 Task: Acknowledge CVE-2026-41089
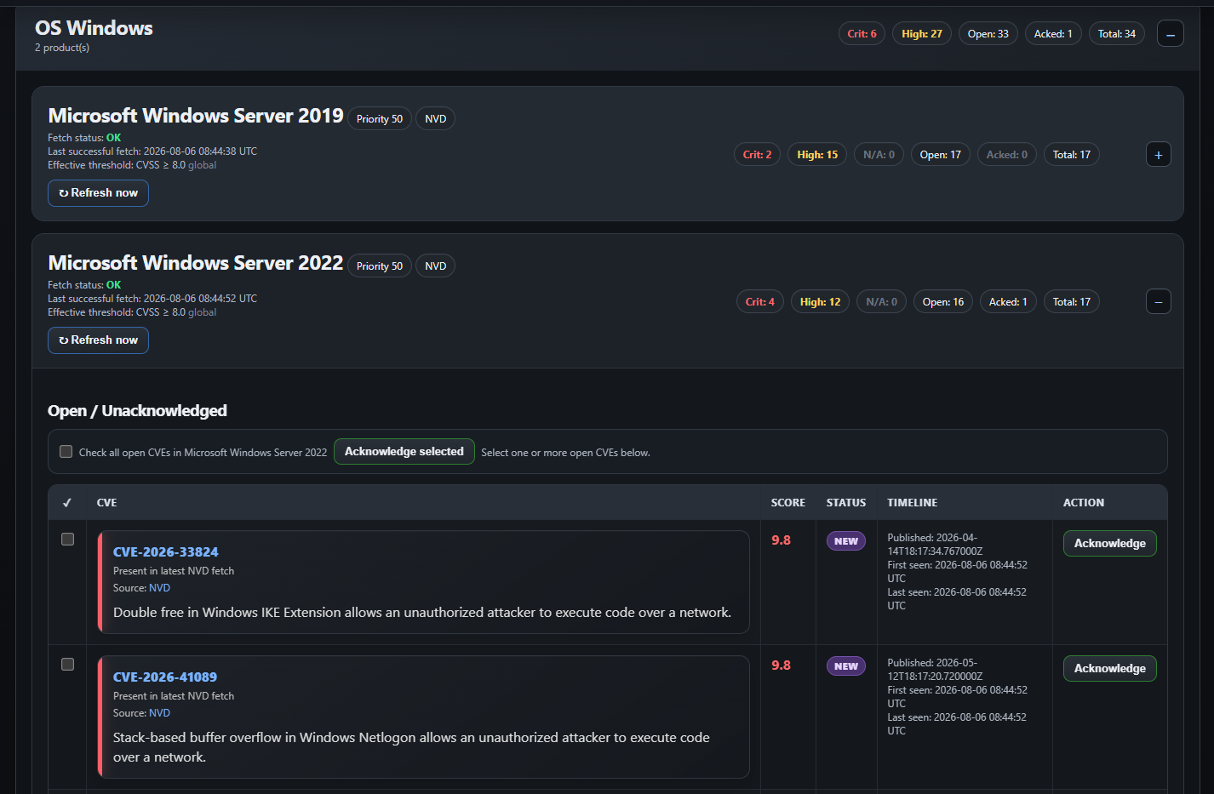pyautogui.click(x=1109, y=669)
